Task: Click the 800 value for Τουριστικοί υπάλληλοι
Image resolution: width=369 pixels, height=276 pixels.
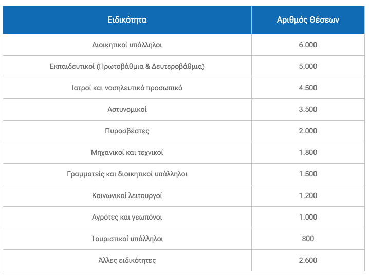Action: coord(308,239)
